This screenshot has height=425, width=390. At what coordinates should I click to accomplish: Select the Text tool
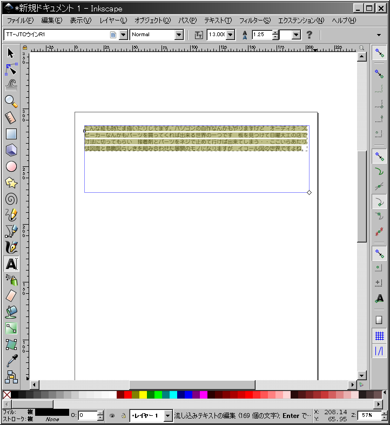[x=11, y=264]
